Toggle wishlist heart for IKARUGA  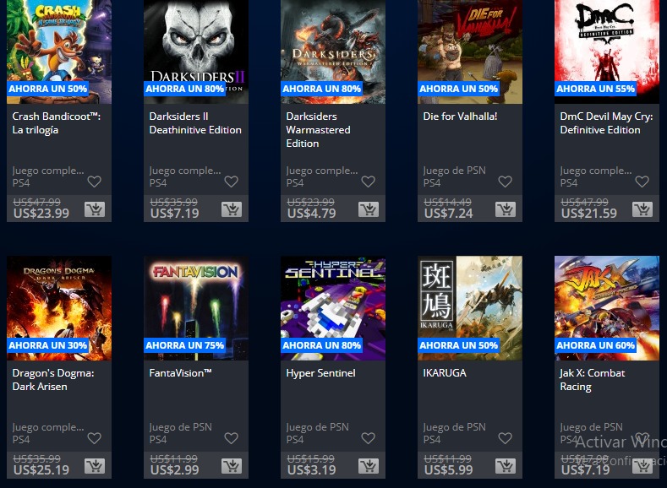pos(506,438)
